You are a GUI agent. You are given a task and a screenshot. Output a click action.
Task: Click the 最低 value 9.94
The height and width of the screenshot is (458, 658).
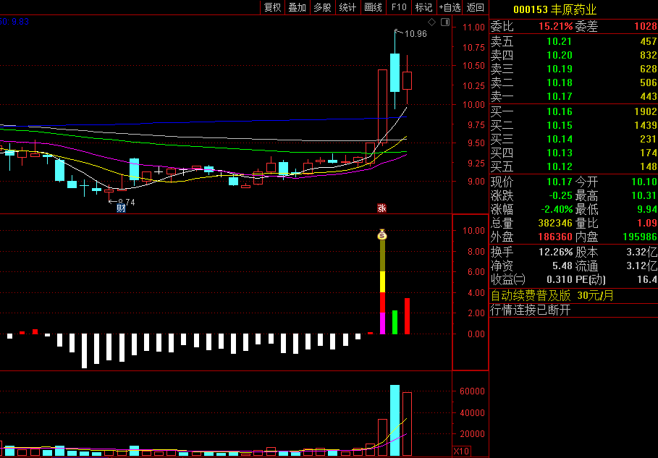pos(646,209)
